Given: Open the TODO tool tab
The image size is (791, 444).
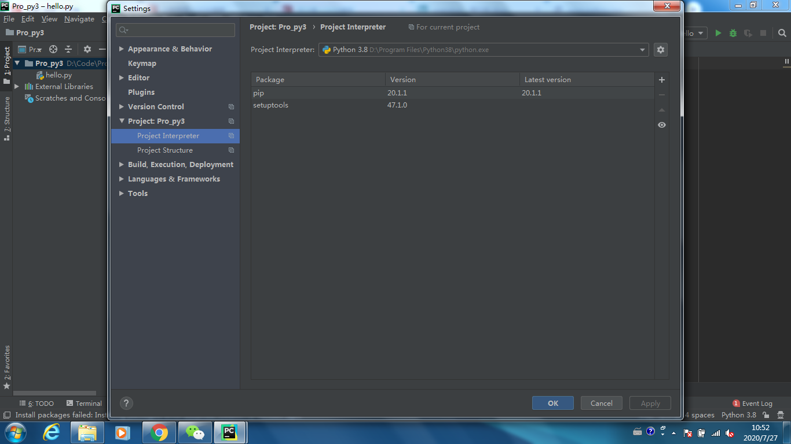Looking at the screenshot, I should [36, 404].
